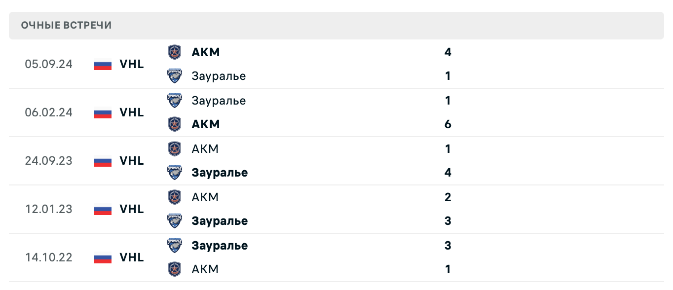Open the AKM logo in the 06.02.24 row
The width and height of the screenshot is (673, 290).
[175, 124]
